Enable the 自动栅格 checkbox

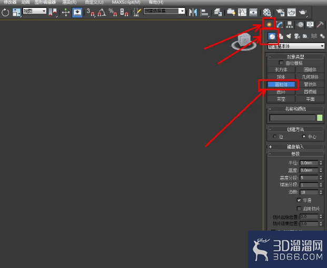(281, 63)
